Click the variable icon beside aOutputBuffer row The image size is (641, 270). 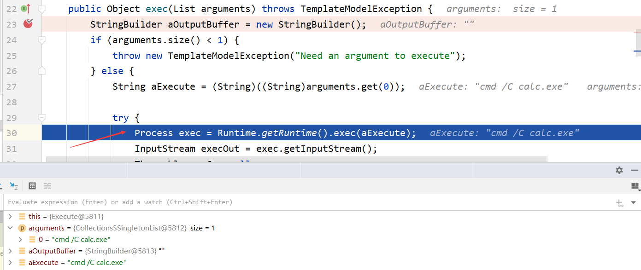22,251
